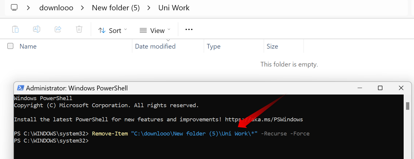Expand the chevron after New folder (5) breadcrumb
The image size is (414, 159).
[149, 8]
